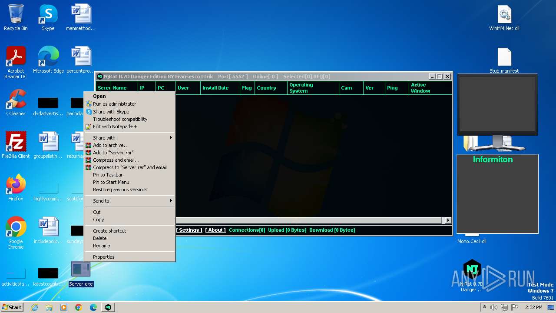Select Compress to "Server.rar" and email
The width and height of the screenshot is (556, 313).
point(129,167)
